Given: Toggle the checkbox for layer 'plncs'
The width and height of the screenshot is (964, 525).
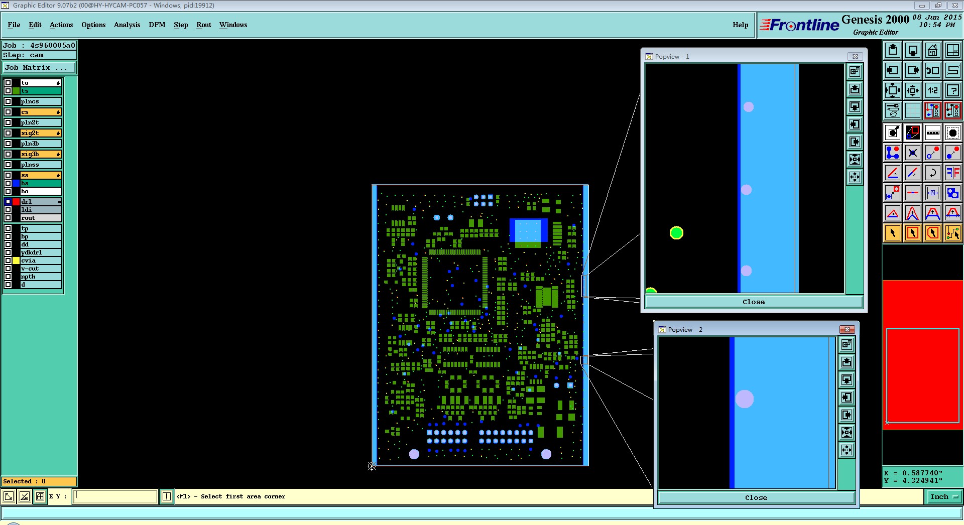Looking at the screenshot, I should tap(8, 101).
